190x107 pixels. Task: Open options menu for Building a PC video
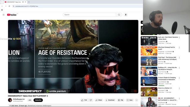pos(179,68)
